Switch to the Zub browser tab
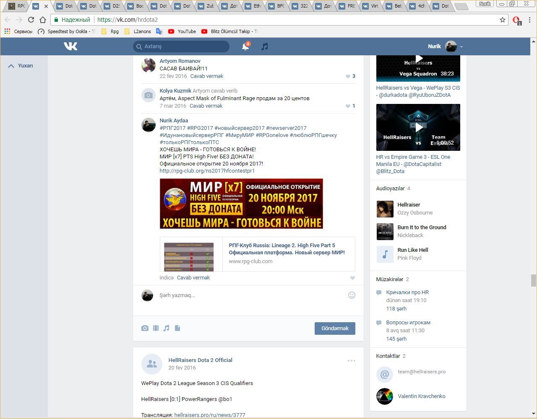This screenshot has height=419, width=537. tap(206, 6)
